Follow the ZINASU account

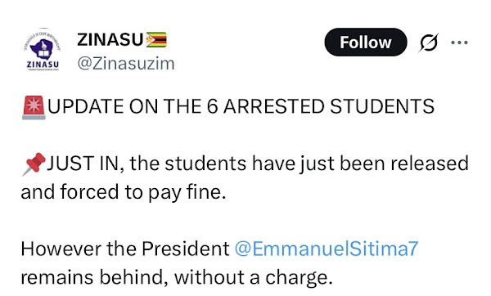pyautogui.click(x=366, y=43)
